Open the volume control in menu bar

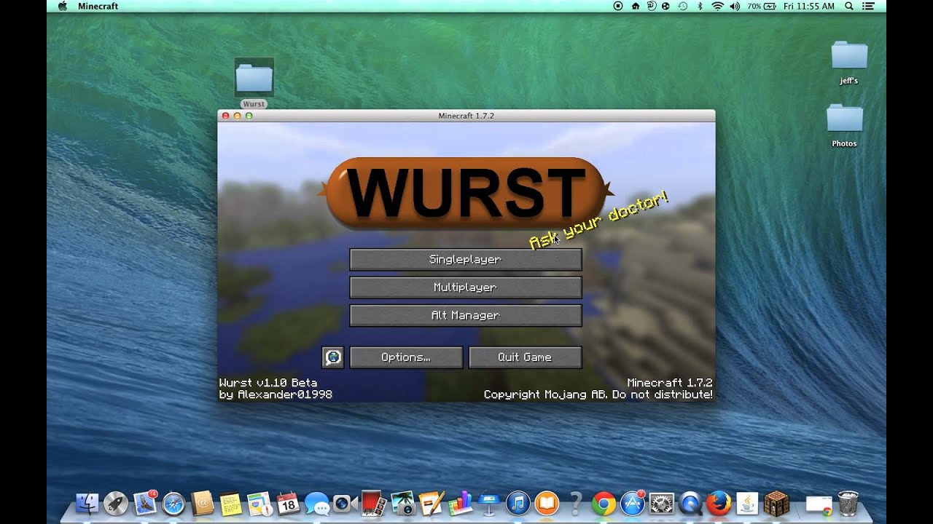pos(735,6)
